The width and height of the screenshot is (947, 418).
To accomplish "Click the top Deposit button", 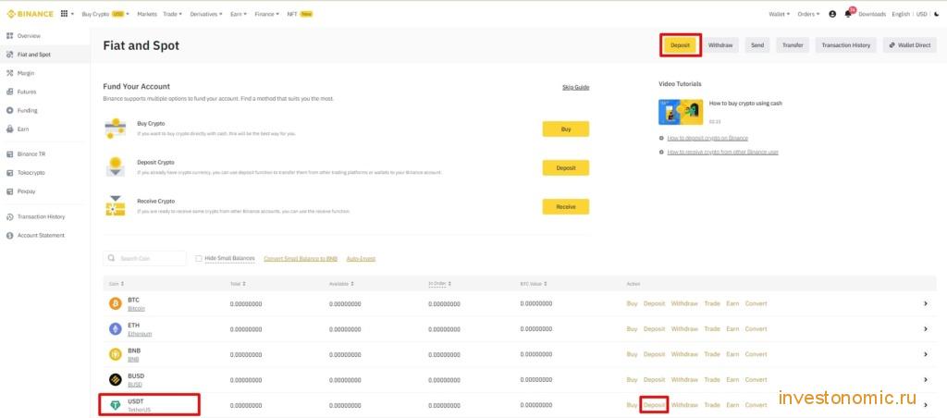I will click(680, 45).
